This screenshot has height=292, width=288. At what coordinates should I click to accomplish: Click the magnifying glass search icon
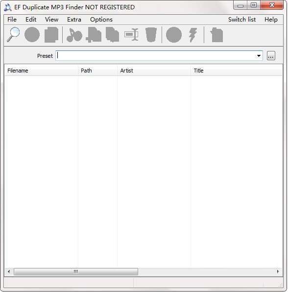13,35
